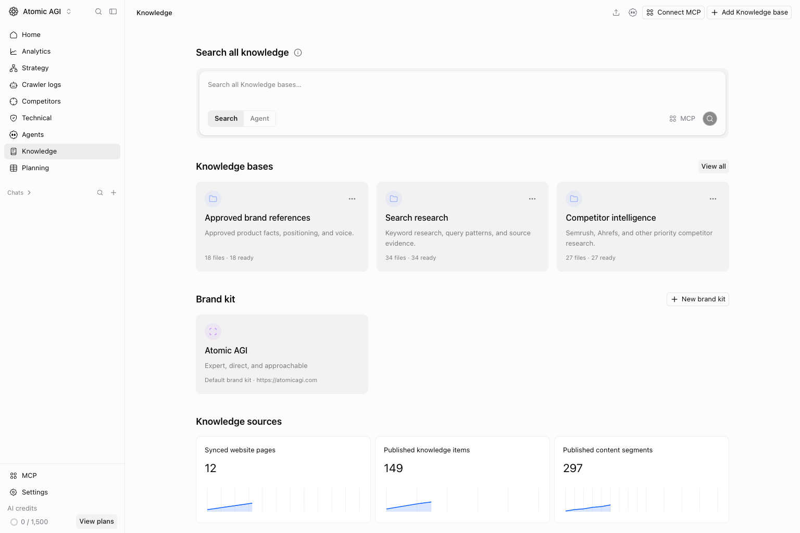Screen dimensions: 800x533
Task: Open Search research card options menu
Action: pos(532,199)
